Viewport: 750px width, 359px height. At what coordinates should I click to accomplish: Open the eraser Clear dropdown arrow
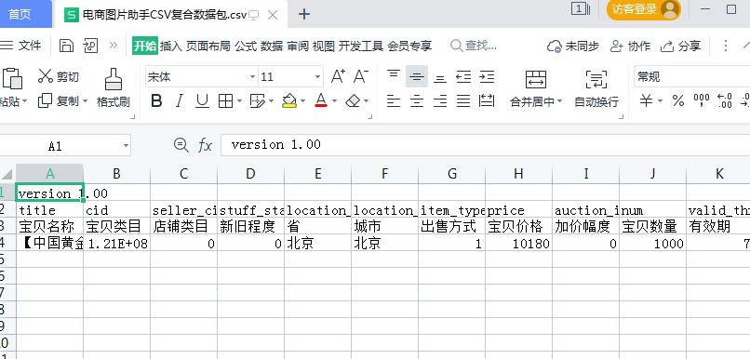[367, 101]
